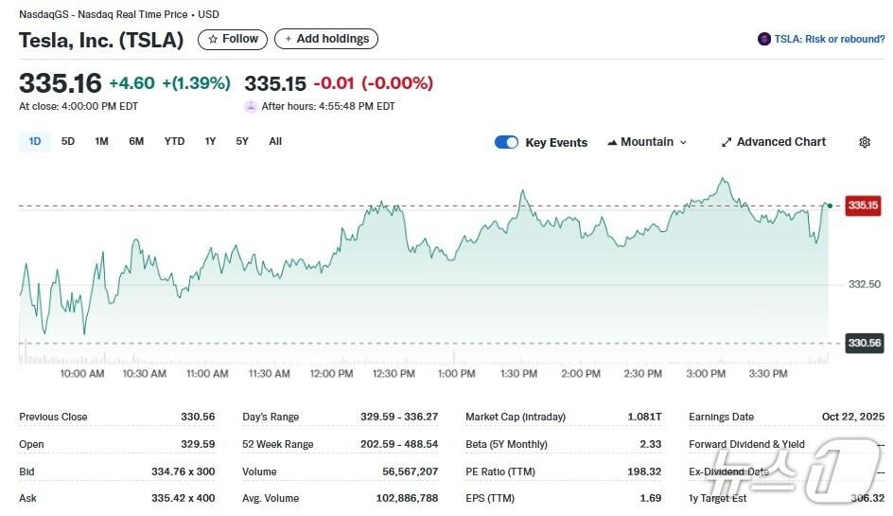Select the 1D time range tab
Screen dimensions: 893x516
point(35,141)
